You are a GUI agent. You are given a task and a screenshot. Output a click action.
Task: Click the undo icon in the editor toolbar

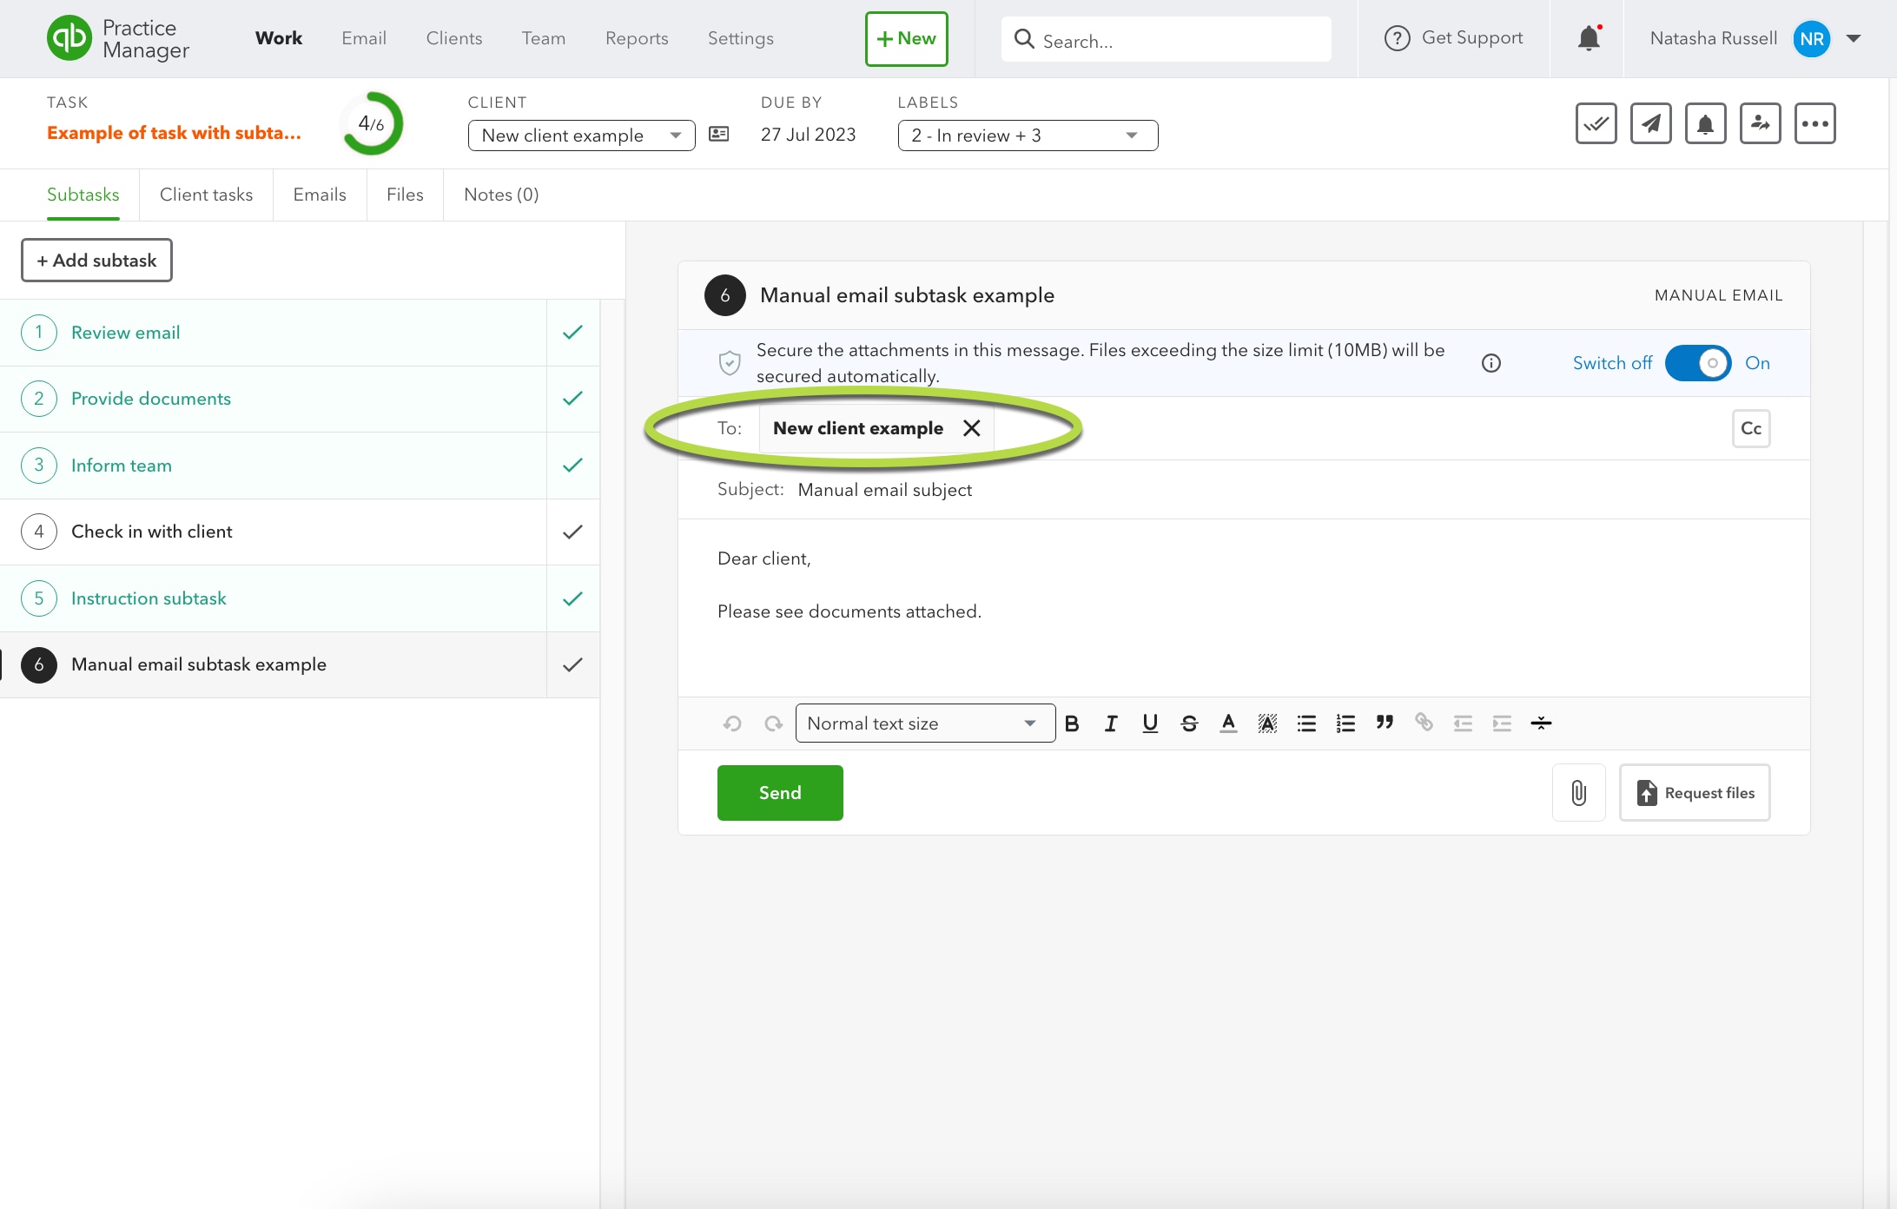(732, 723)
